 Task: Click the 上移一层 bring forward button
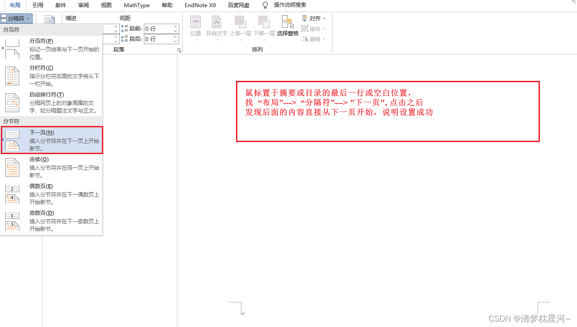[x=240, y=28]
